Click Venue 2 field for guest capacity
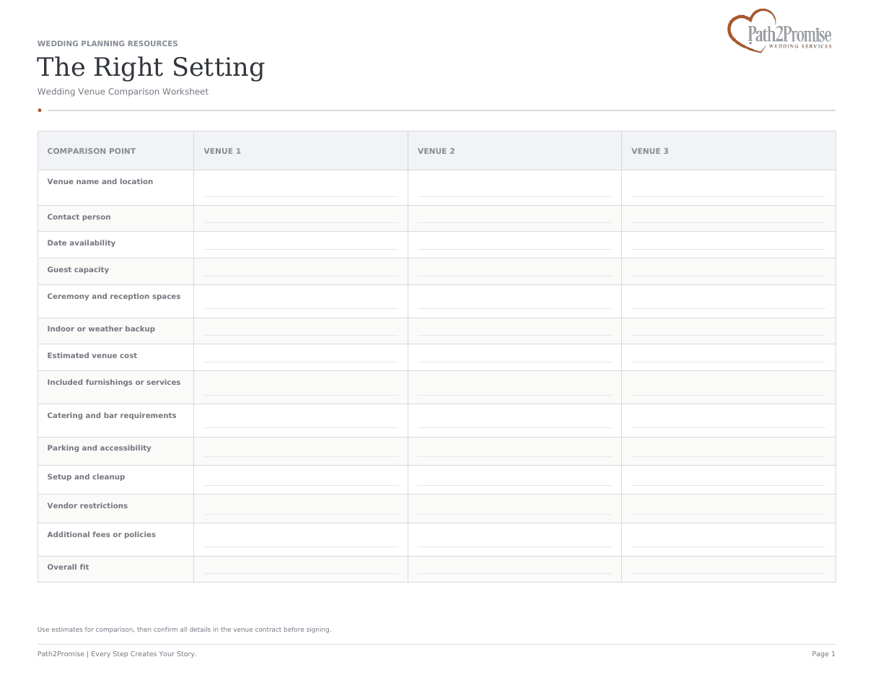 coord(514,271)
